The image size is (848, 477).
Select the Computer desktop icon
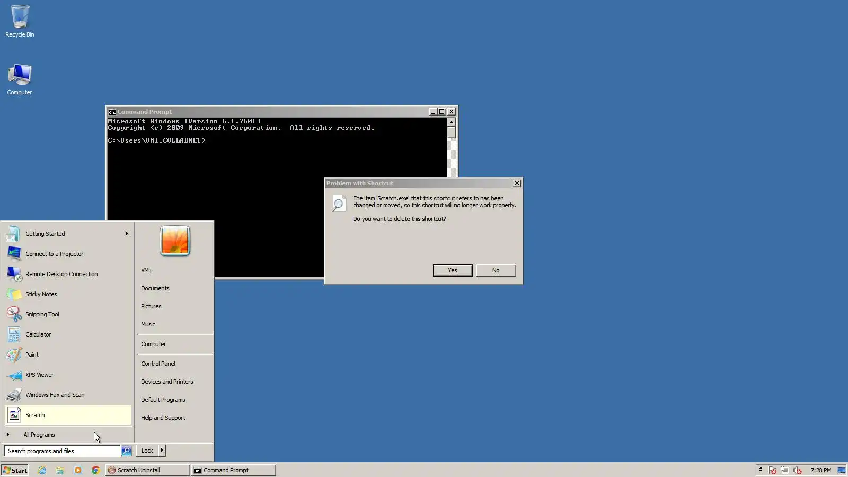point(20,79)
